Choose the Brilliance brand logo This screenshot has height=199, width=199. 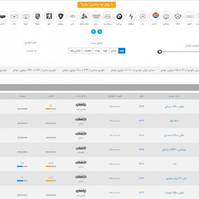[166, 17]
